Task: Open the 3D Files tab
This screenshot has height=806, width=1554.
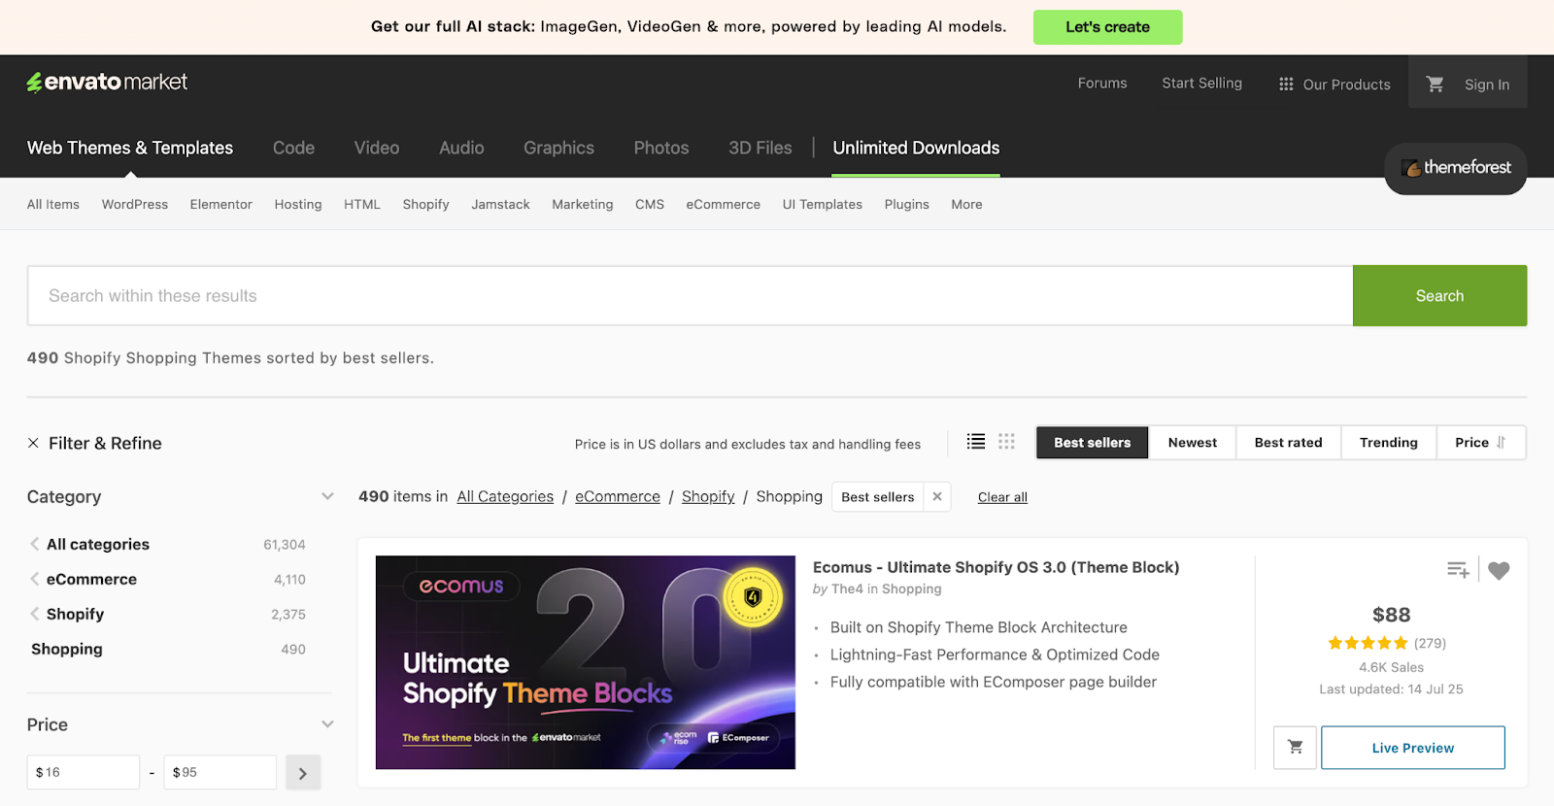Action: 760,148
